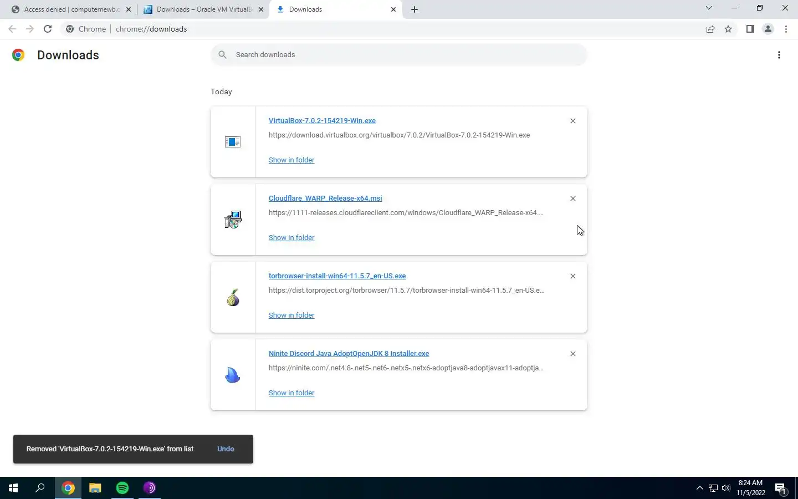The height and width of the screenshot is (499, 798).
Task: Click Tor Browser onion file icon
Action: pos(233,298)
